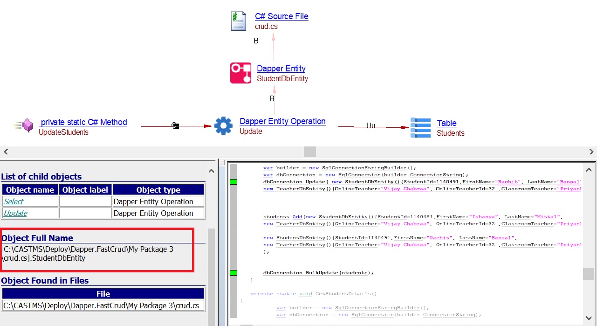
Task: Click the green marker beside dbConnection.Update line
Action: 233,182
